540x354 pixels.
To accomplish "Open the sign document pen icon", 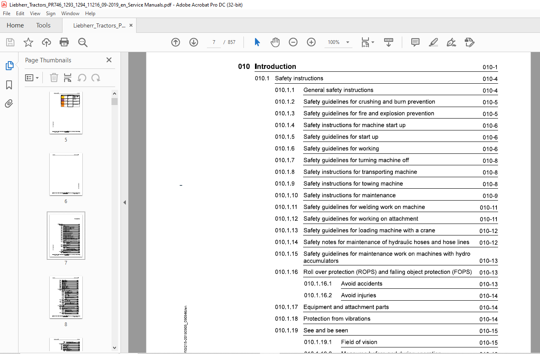I will [452, 42].
